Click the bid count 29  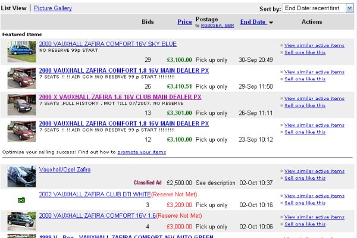pos(148,60)
